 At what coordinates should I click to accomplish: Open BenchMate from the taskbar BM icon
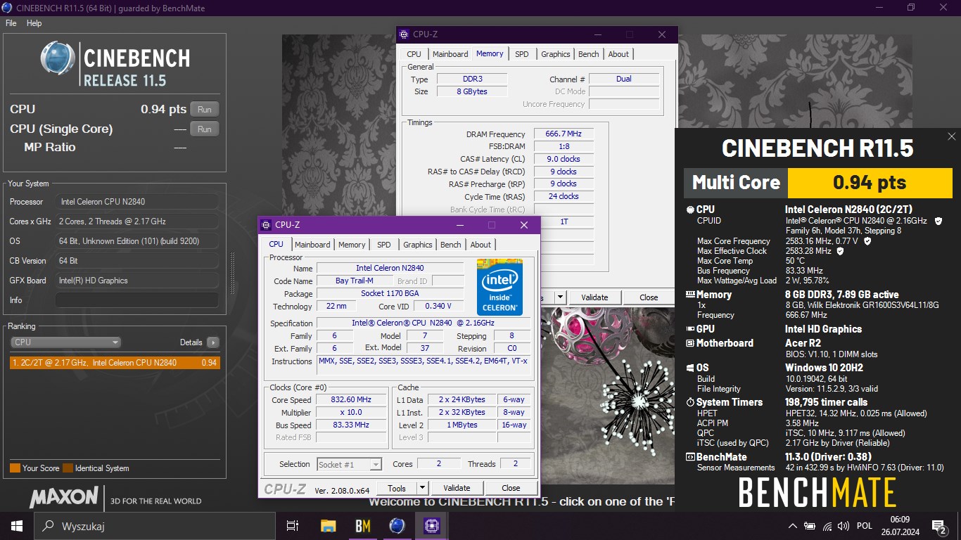tap(362, 526)
